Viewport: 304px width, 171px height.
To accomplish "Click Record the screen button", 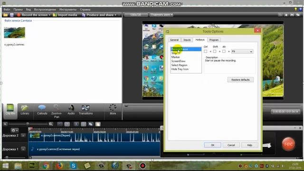I will (x=32, y=15).
